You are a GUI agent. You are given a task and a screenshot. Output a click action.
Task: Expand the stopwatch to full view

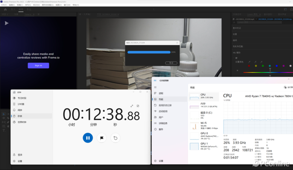click(132, 106)
